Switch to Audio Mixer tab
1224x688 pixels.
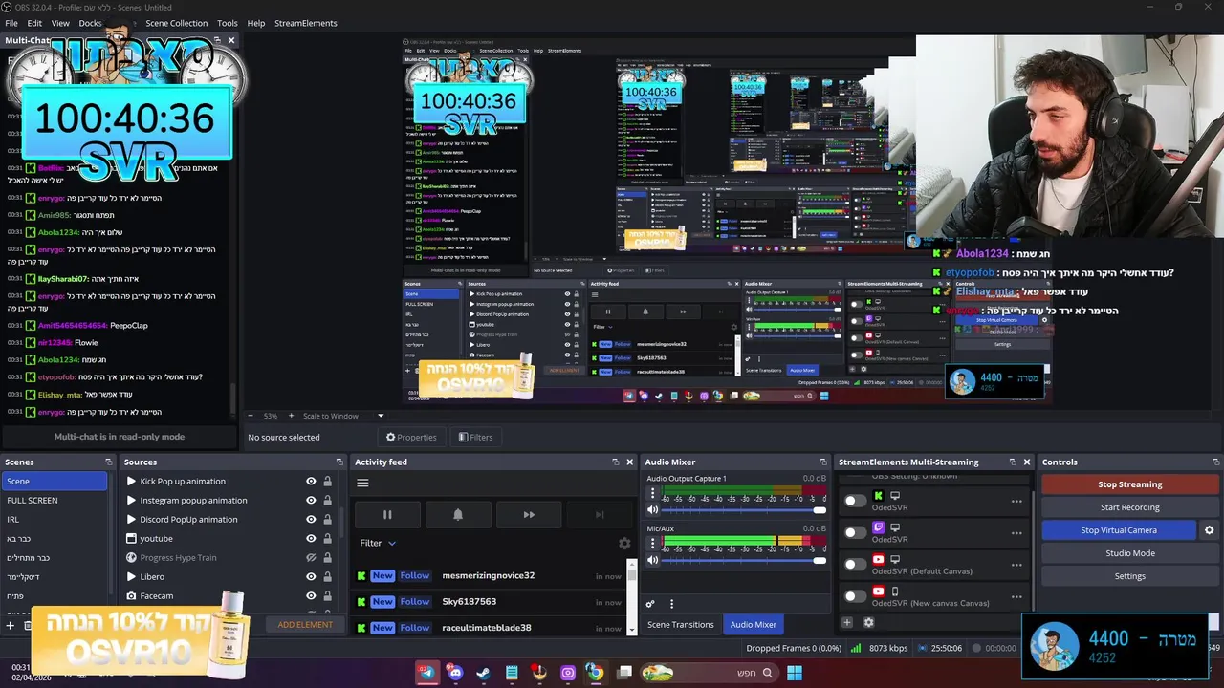point(754,624)
